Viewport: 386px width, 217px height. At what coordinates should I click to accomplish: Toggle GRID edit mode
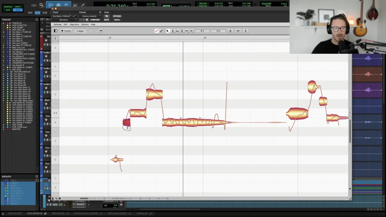pyautogui.click(x=17, y=10)
